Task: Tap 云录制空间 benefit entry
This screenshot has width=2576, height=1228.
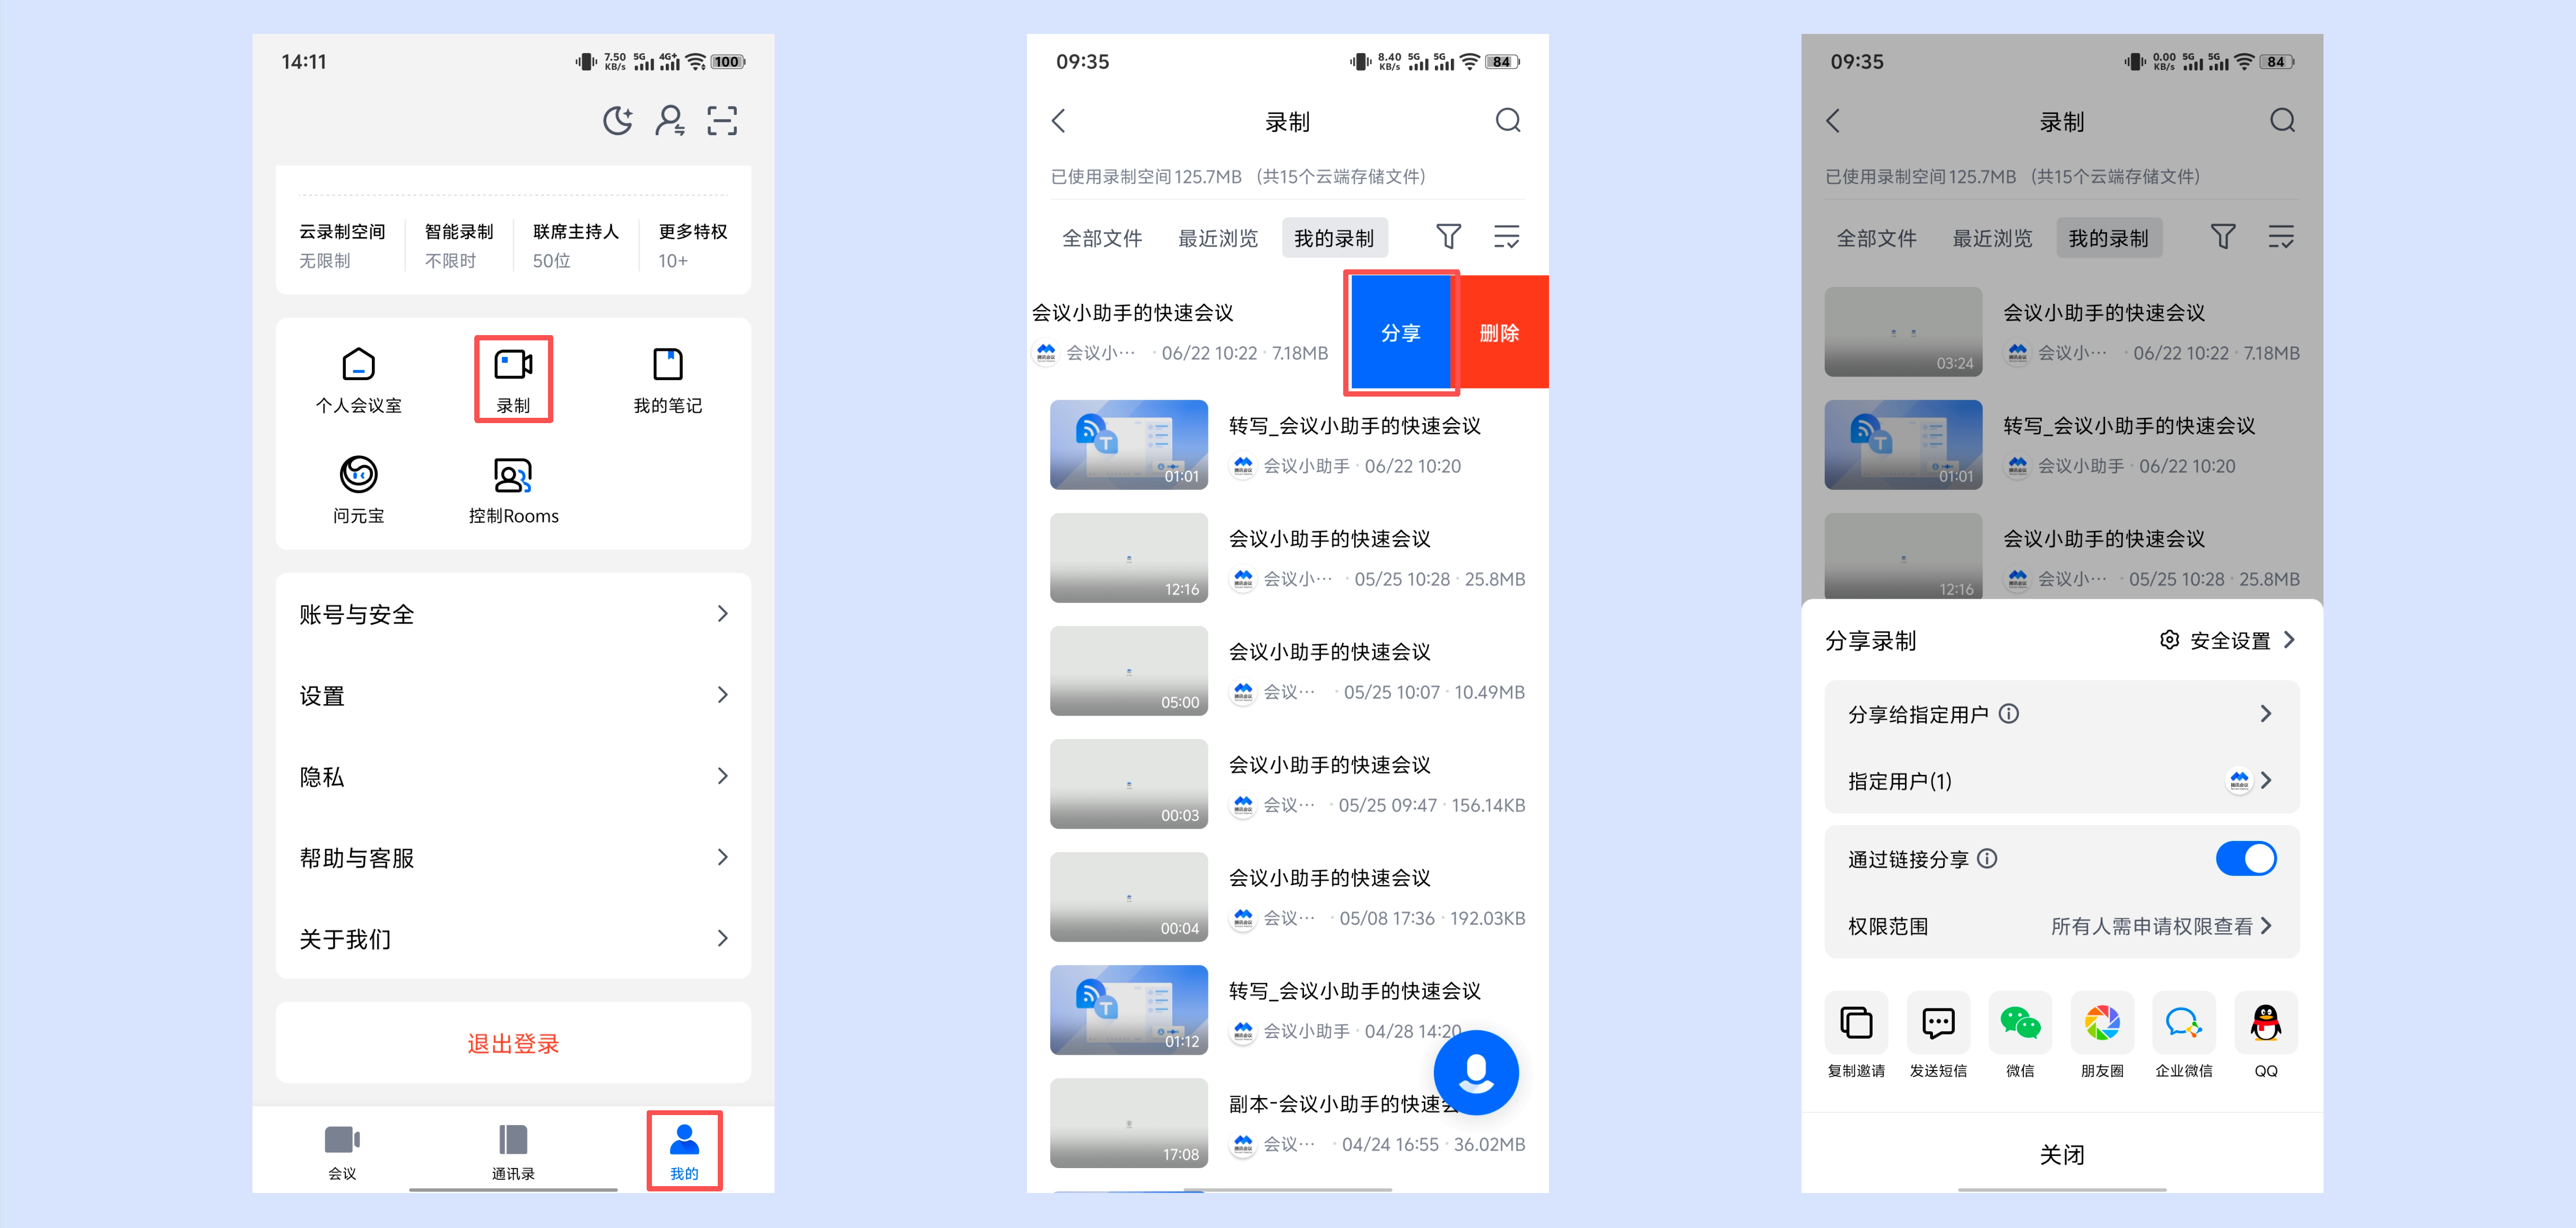Action: [x=342, y=245]
